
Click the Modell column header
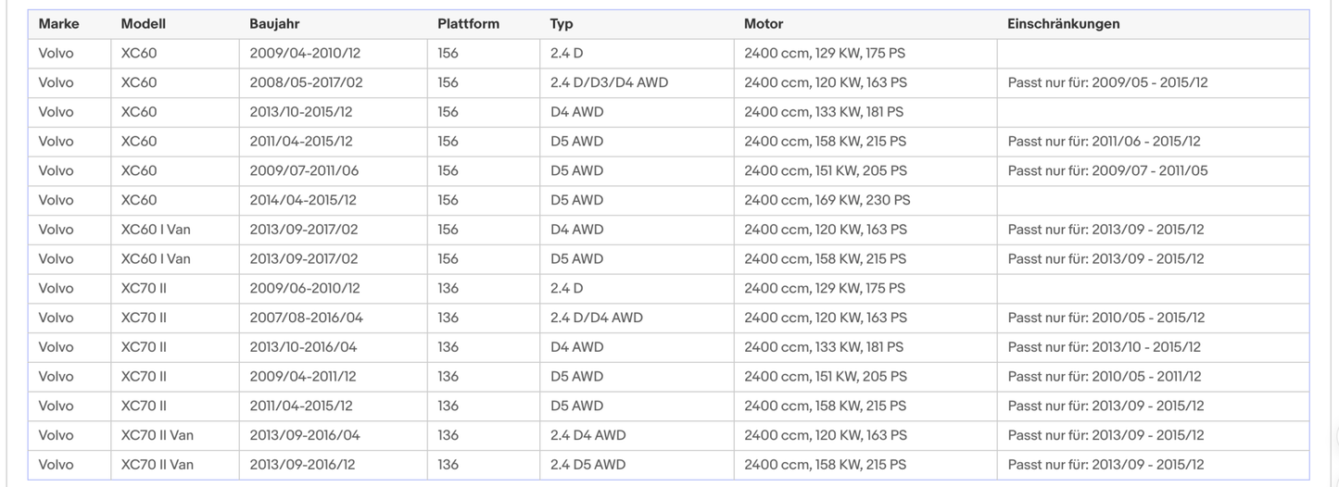point(143,24)
